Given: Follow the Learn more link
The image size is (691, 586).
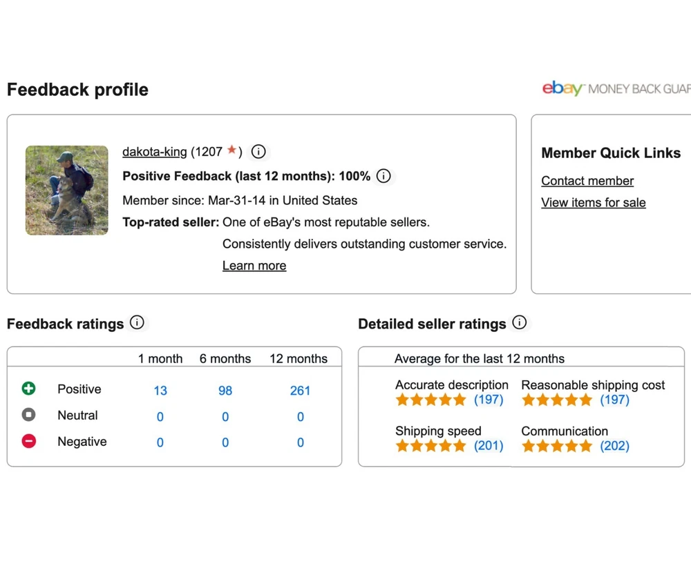Looking at the screenshot, I should pyautogui.click(x=254, y=266).
